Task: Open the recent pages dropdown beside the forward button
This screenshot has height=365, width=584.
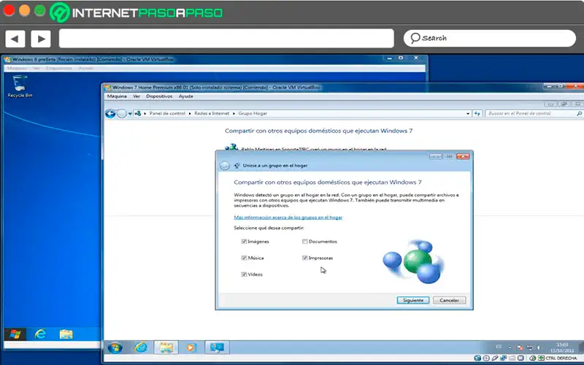Action: [x=130, y=114]
